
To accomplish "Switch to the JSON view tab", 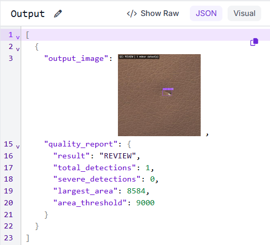I will coord(206,13).
